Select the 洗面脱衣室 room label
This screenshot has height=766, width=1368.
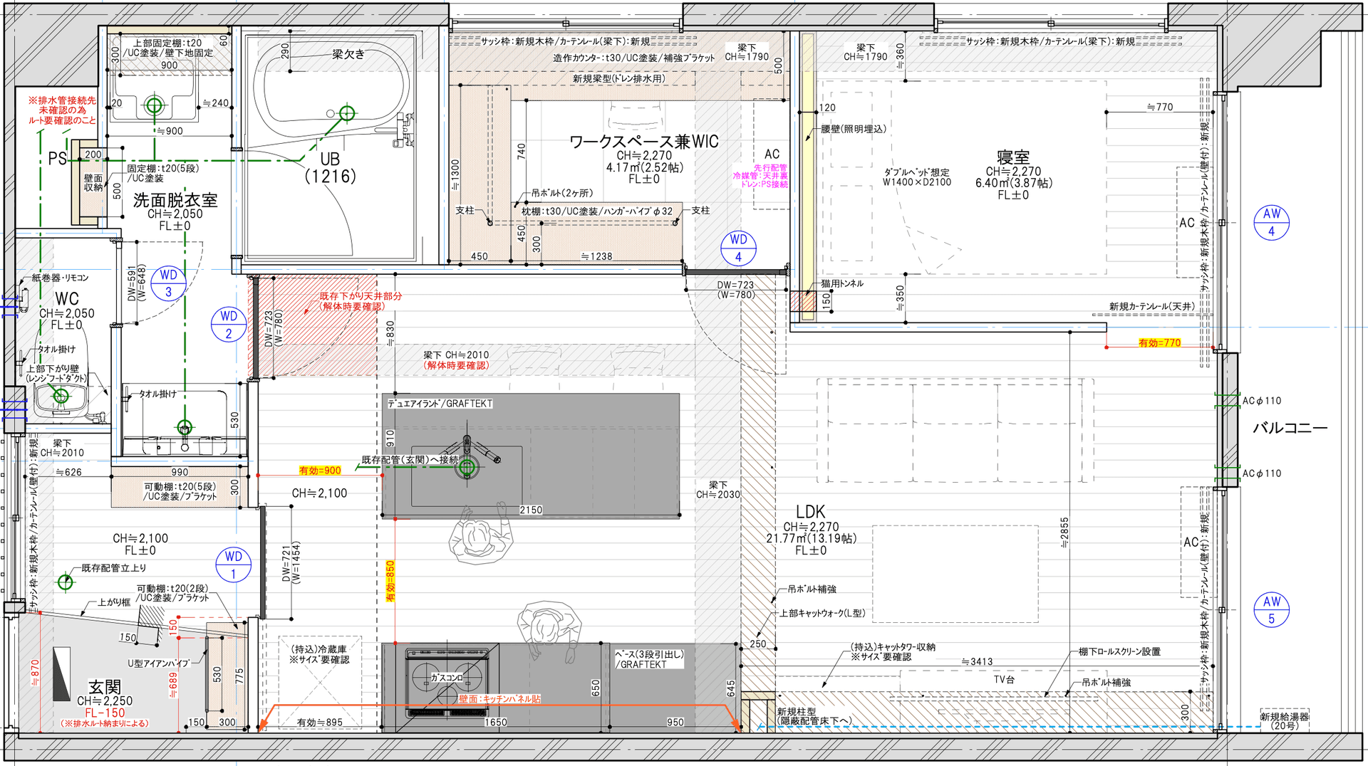point(175,200)
